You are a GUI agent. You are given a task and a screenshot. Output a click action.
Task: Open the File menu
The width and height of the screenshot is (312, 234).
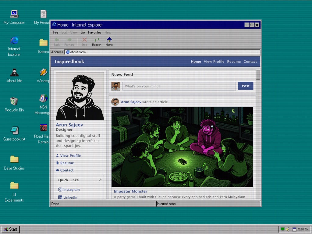[56, 32]
